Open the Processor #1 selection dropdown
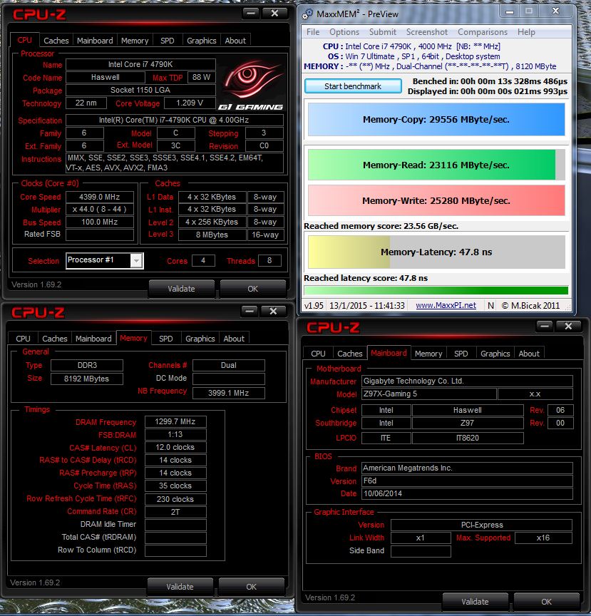The image size is (591, 616). (x=136, y=260)
